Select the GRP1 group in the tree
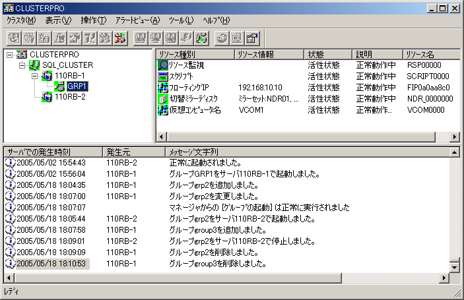Viewport: 464px width, 300px height. click(x=77, y=86)
